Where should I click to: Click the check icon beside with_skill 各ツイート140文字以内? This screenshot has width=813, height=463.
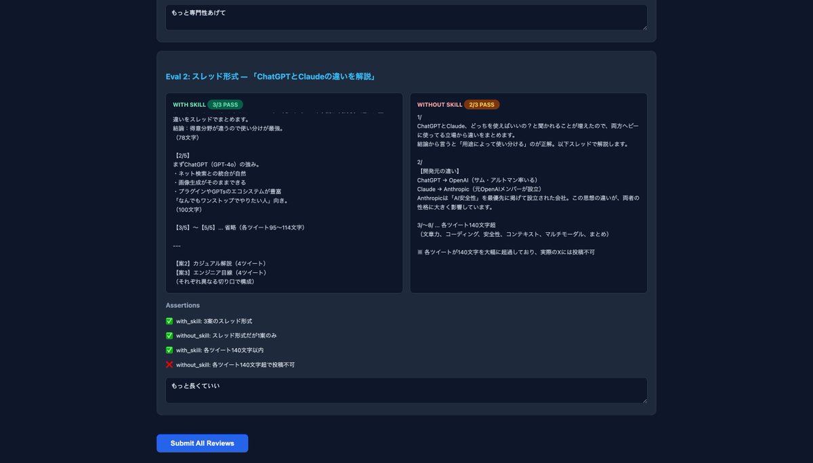click(169, 351)
